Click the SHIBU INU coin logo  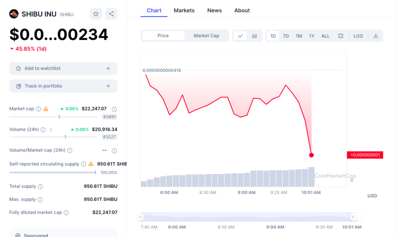pos(14,14)
